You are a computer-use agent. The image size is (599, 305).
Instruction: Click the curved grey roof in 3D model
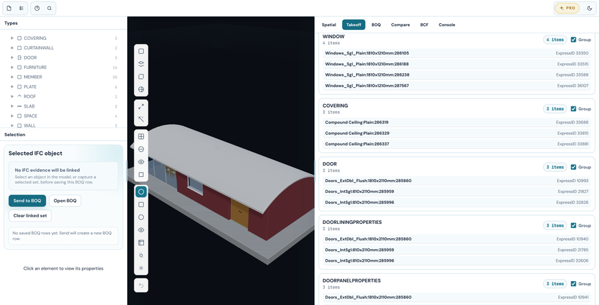click(226, 164)
